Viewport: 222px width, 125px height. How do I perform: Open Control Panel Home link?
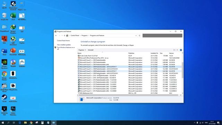coord(63,41)
